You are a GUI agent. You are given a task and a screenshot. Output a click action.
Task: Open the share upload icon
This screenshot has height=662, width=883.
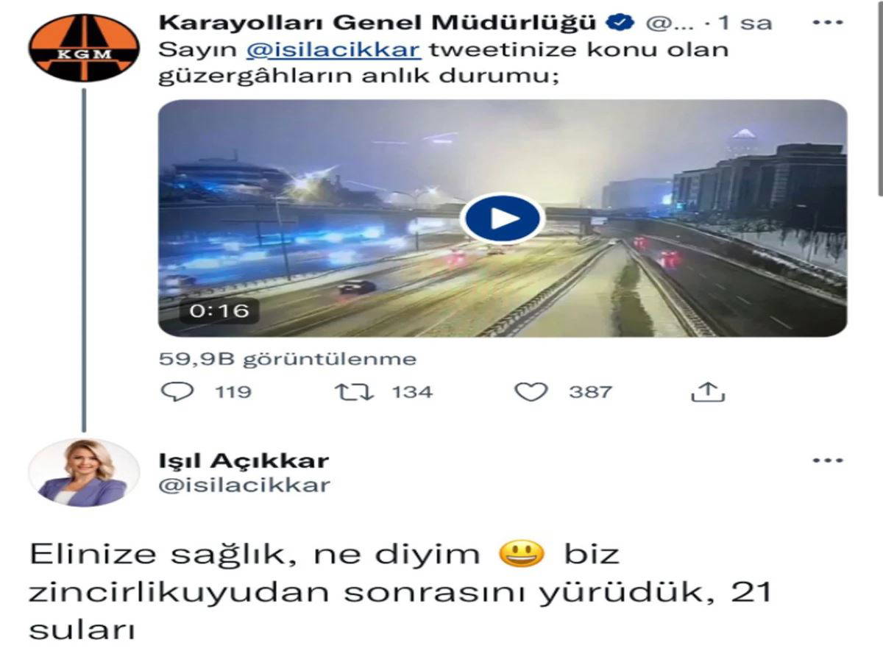click(708, 391)
